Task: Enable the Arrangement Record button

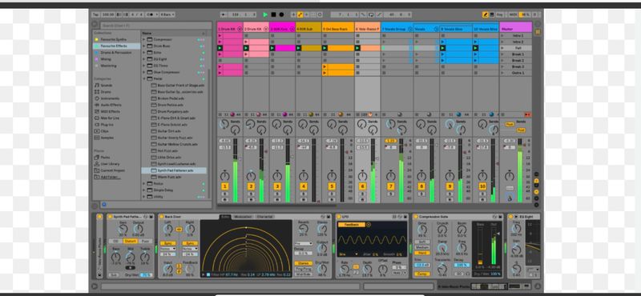Action: click(x=281, y=14)
